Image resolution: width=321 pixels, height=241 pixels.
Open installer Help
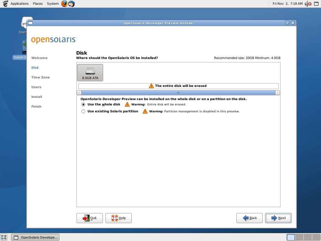point(118,218)
